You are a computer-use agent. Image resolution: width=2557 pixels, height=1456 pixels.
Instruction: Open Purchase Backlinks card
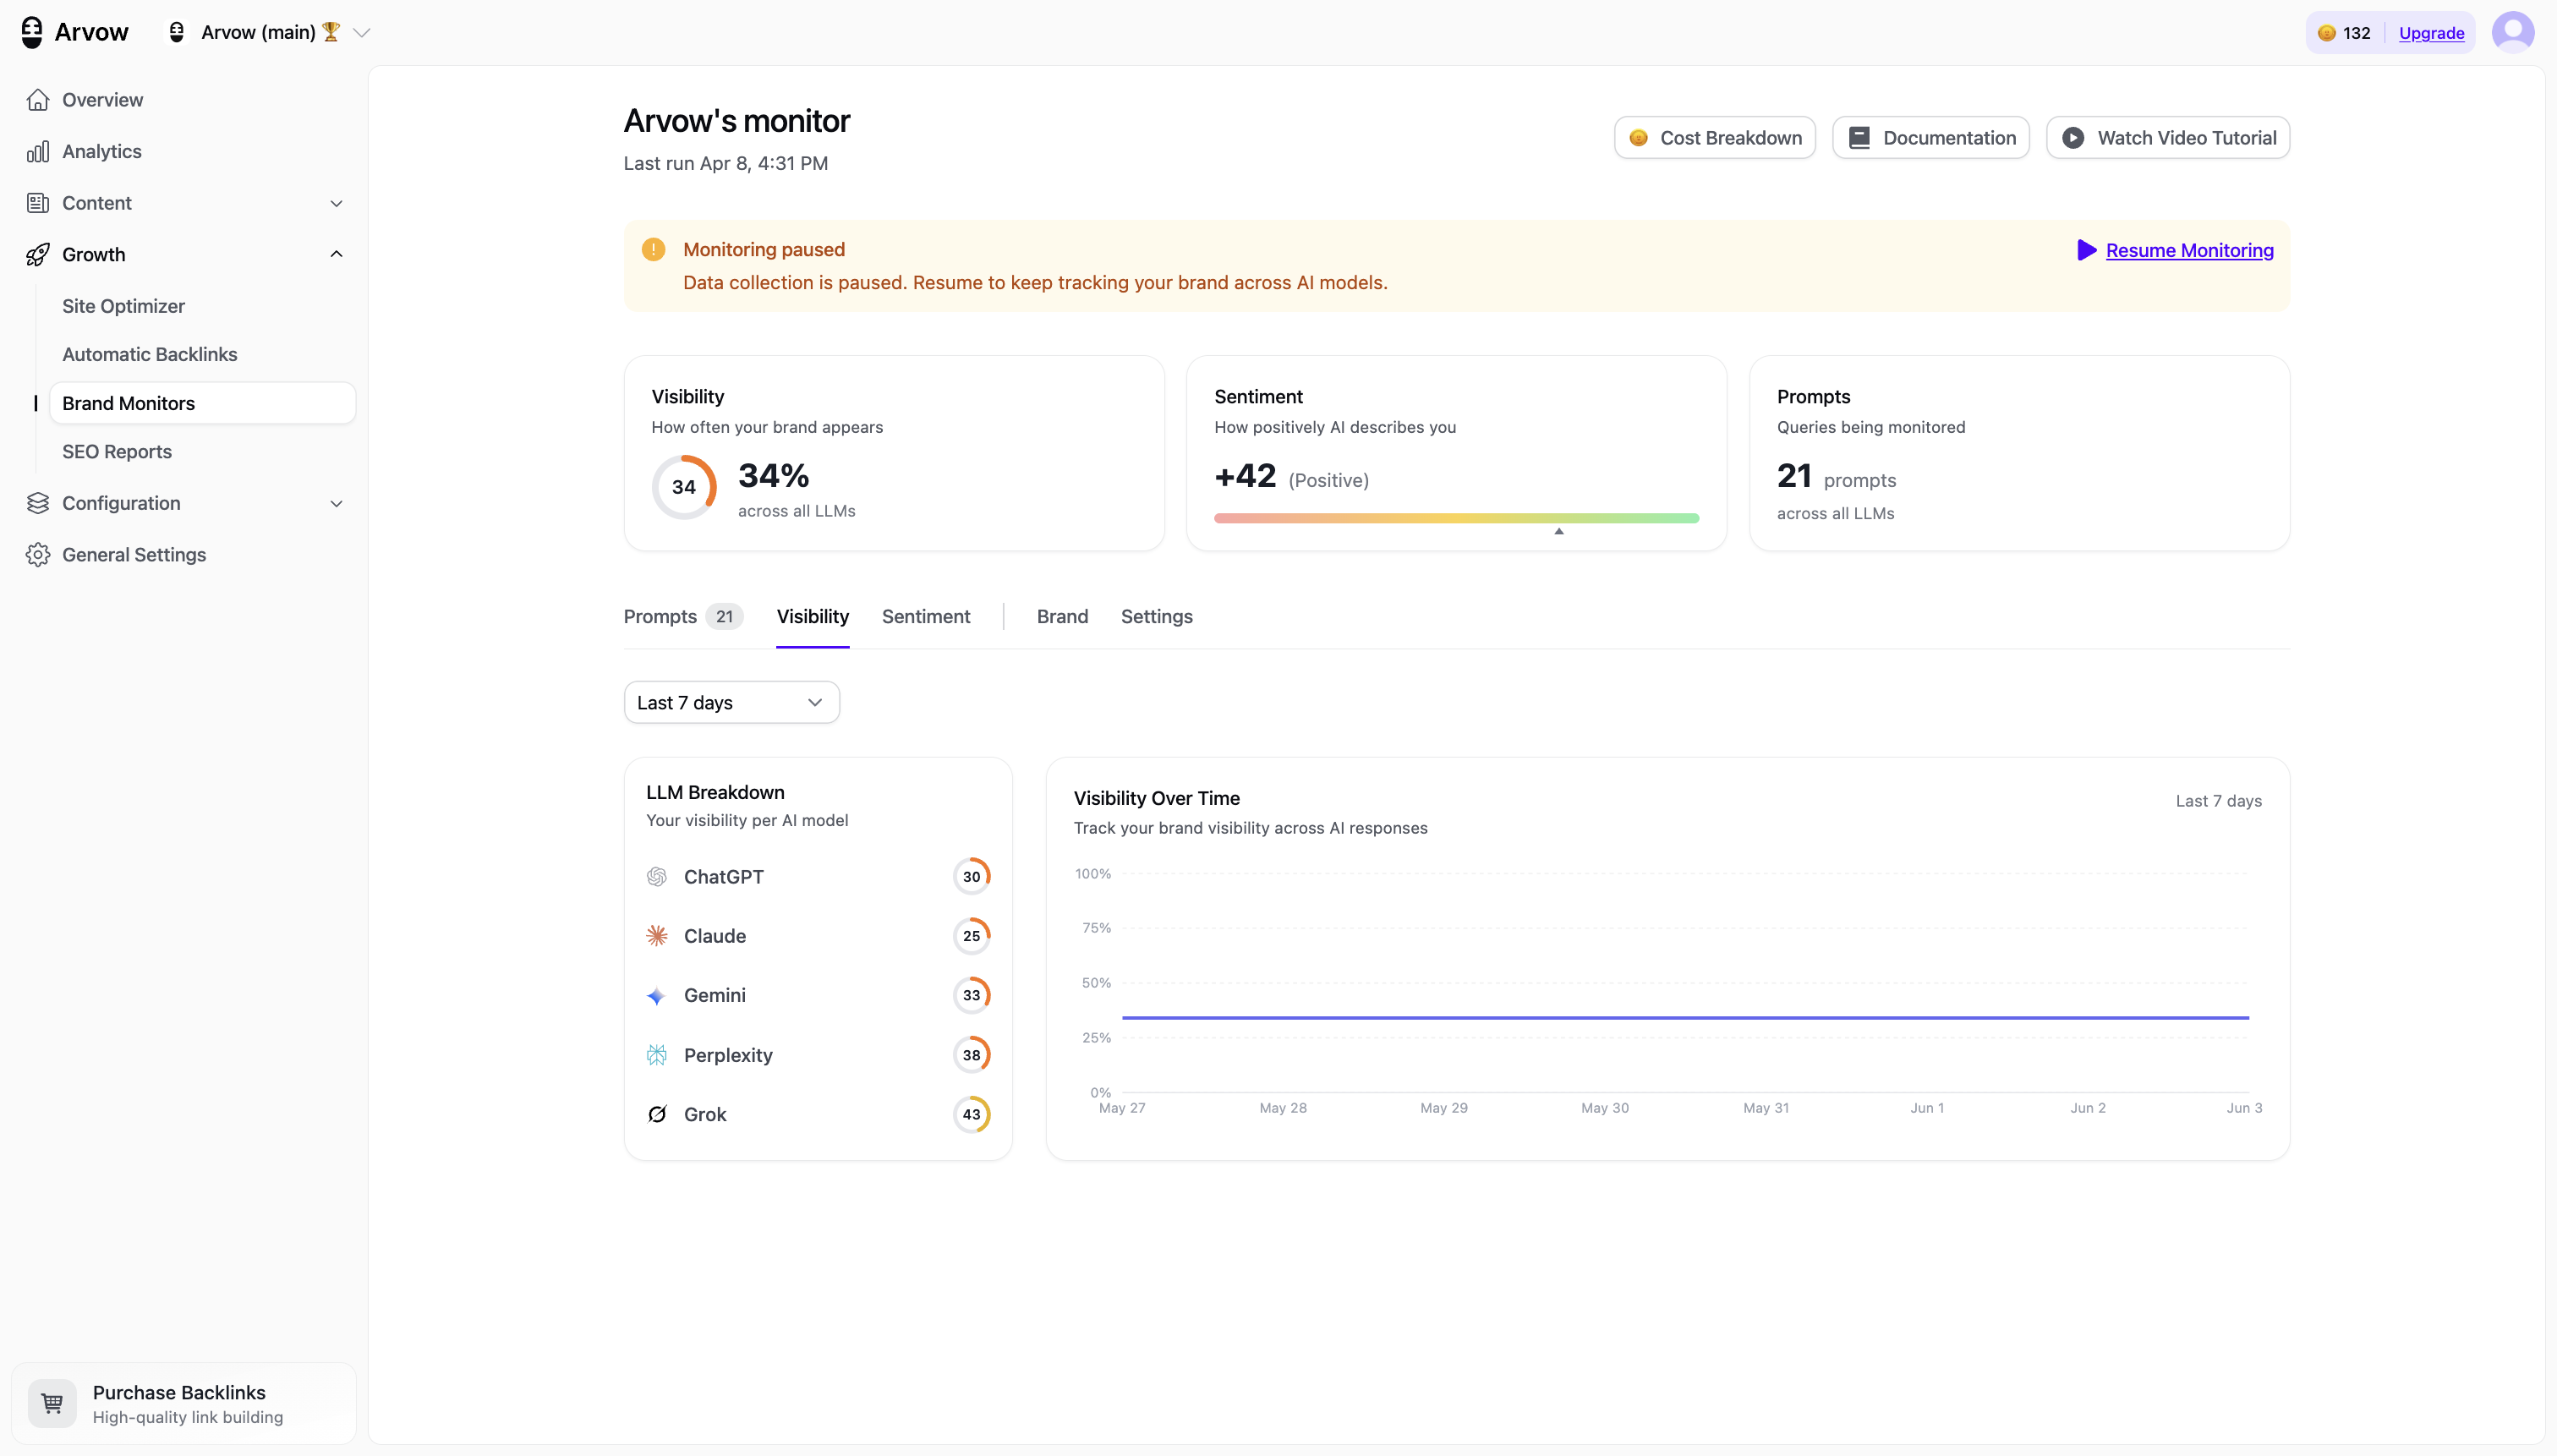[x=183, y=1403]
